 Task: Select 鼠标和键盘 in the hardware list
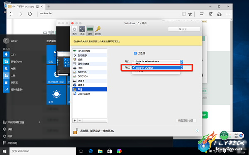pyautogui.click(x=90, y=64)
